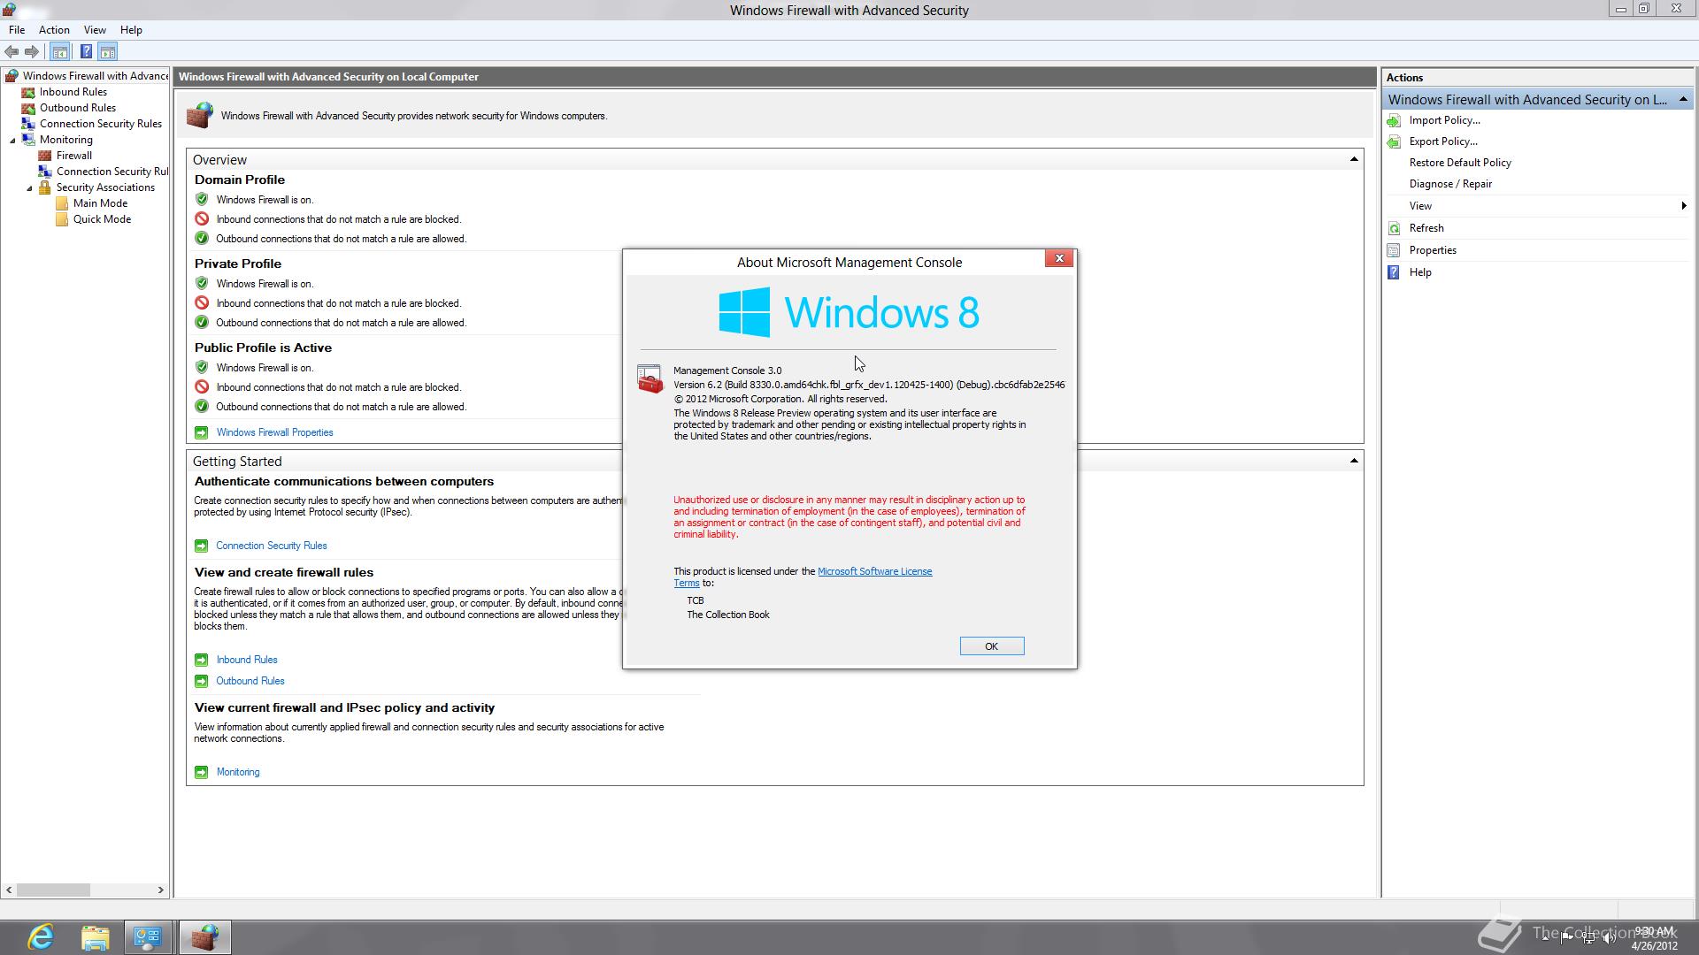
Task: Select Connection Security Rules tree node
Action: click(100, 124)
